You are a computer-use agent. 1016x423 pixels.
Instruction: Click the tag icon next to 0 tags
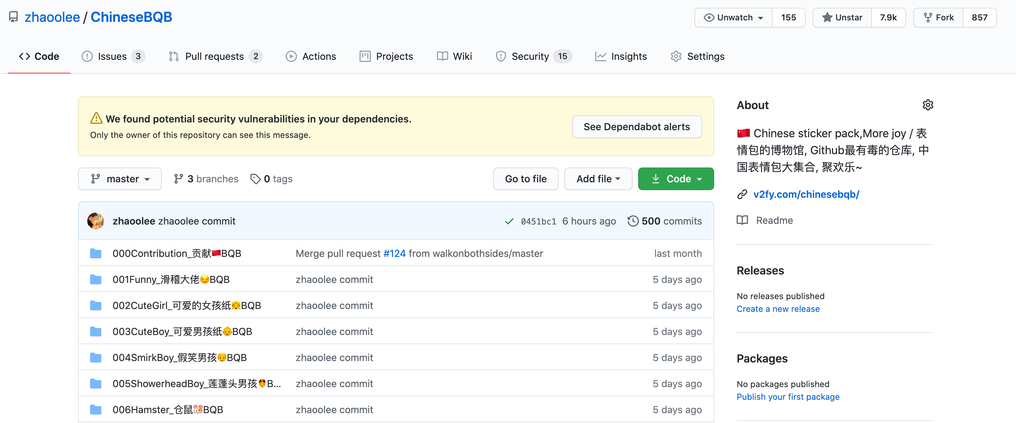pyautogui.click(x=255, y=179)
